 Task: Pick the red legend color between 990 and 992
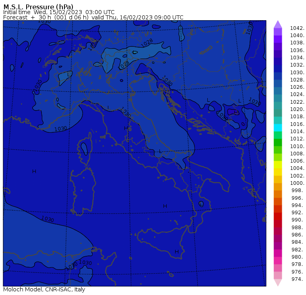(x=278, y=216)
